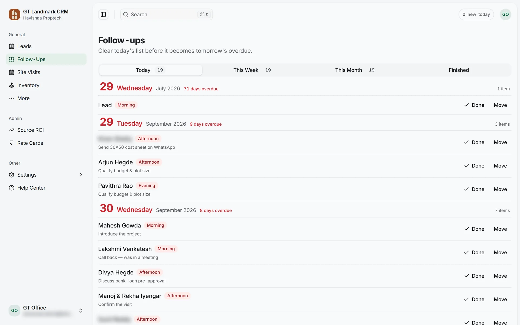Open Inventory in the sidebar

(x=46, y=85)
